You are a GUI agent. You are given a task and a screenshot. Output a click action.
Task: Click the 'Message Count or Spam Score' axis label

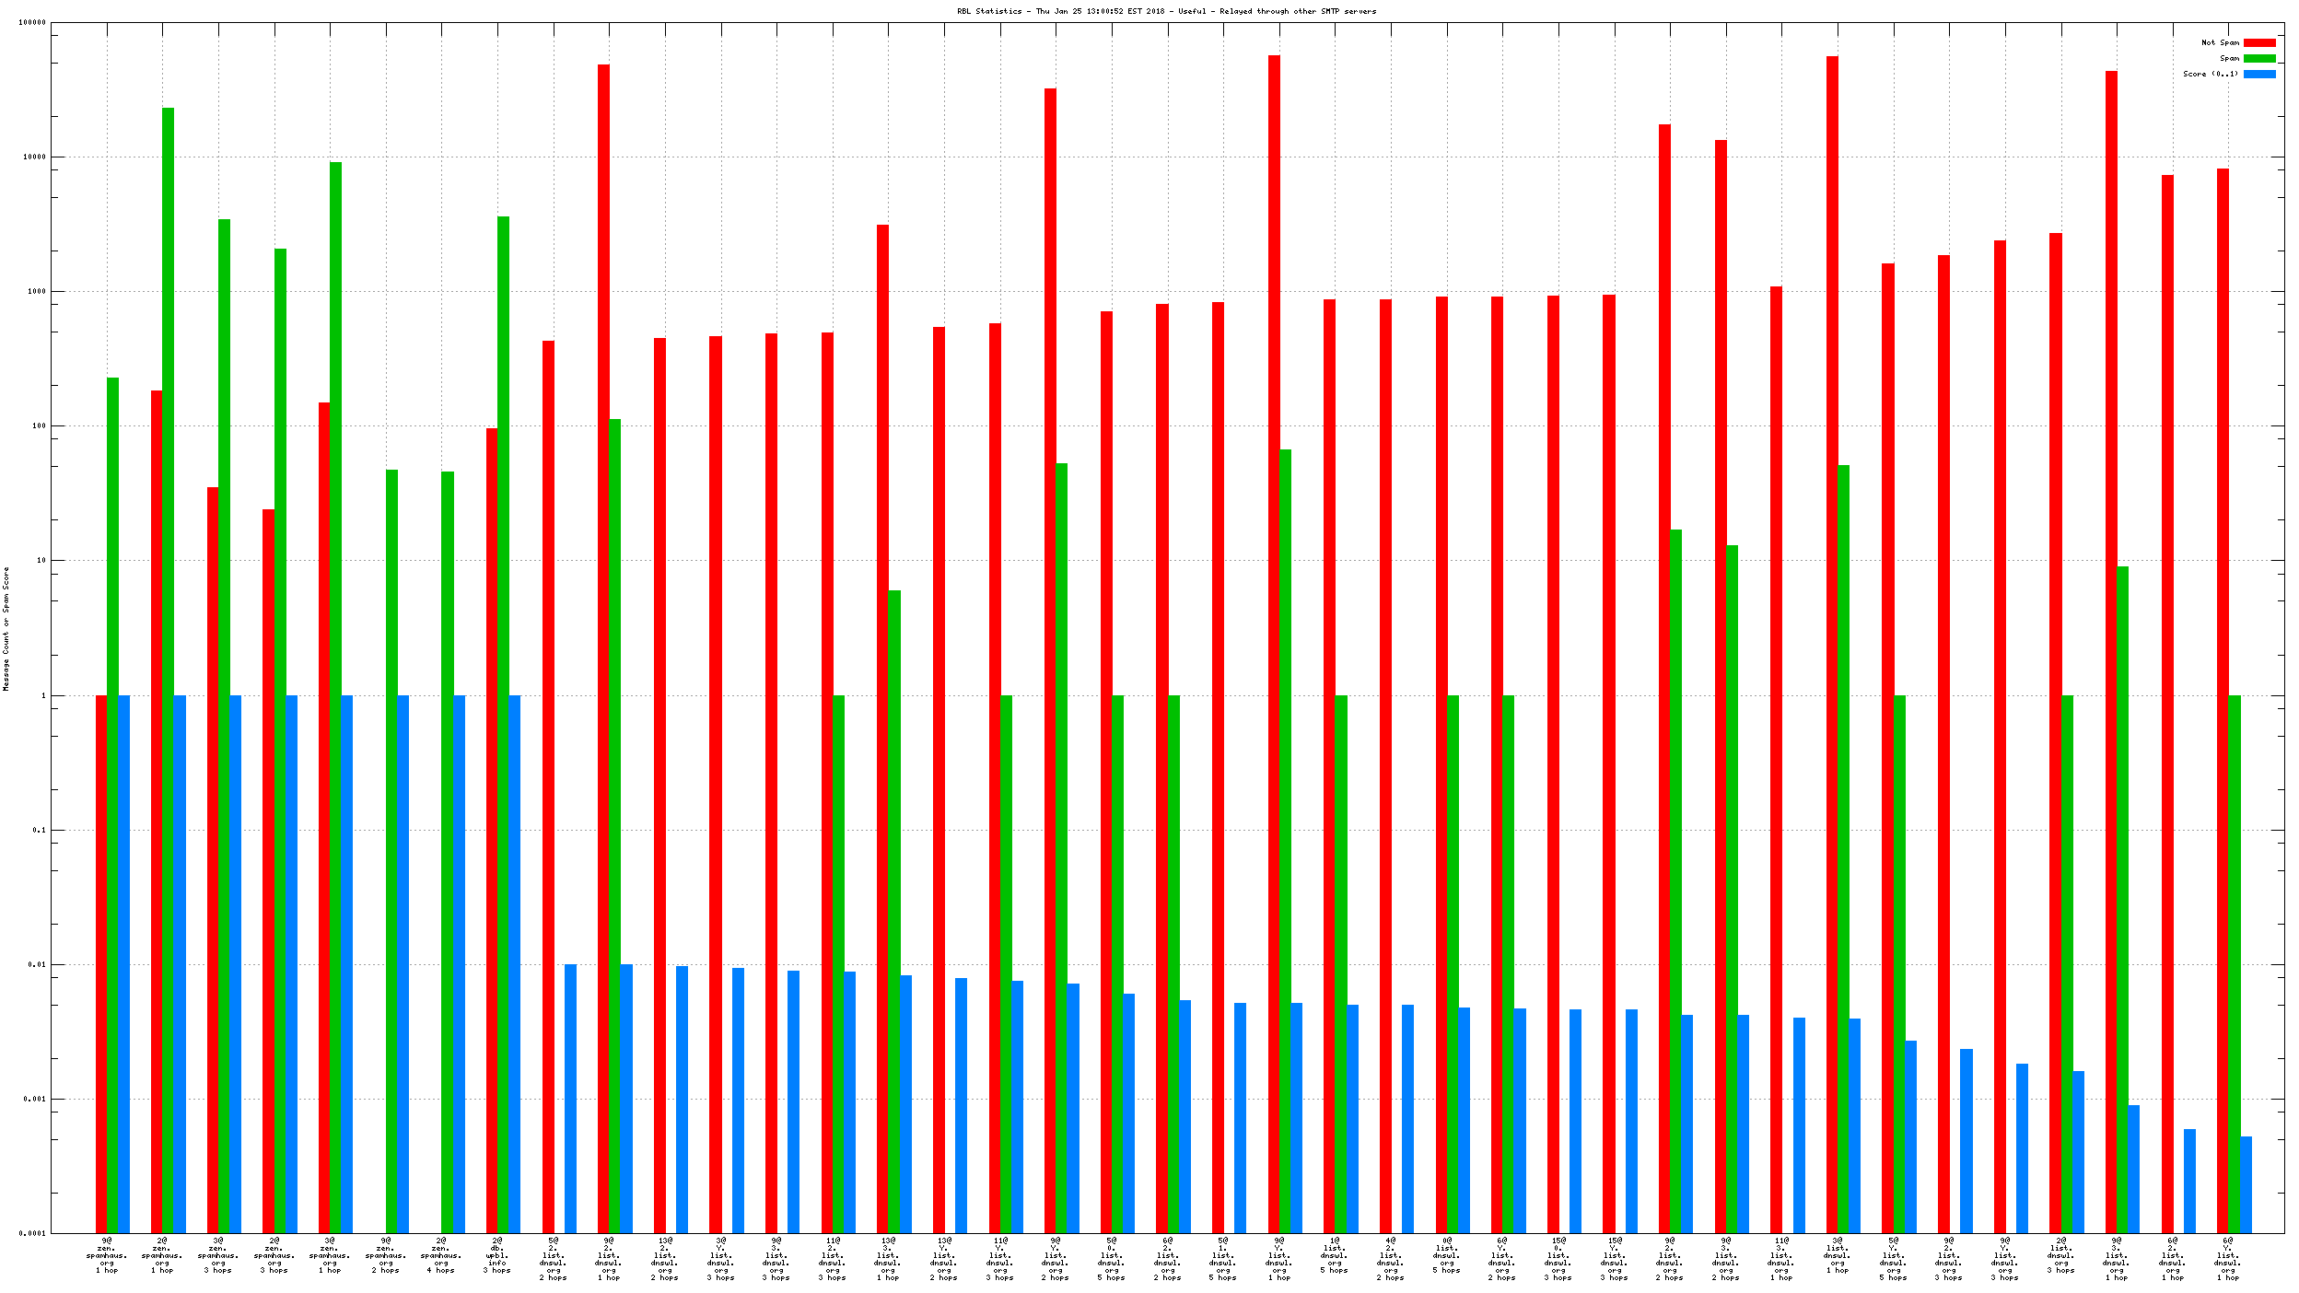pos(6,628)
